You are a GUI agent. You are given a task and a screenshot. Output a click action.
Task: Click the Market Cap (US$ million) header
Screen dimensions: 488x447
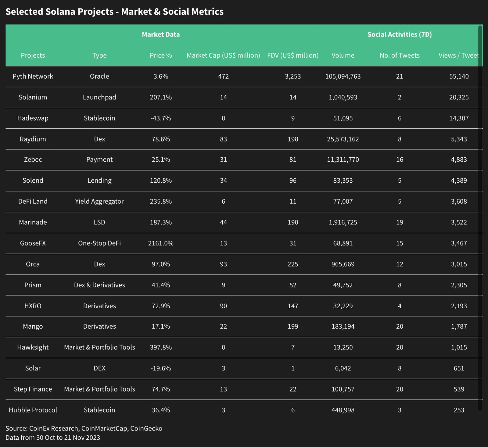[x=223, y=55]
